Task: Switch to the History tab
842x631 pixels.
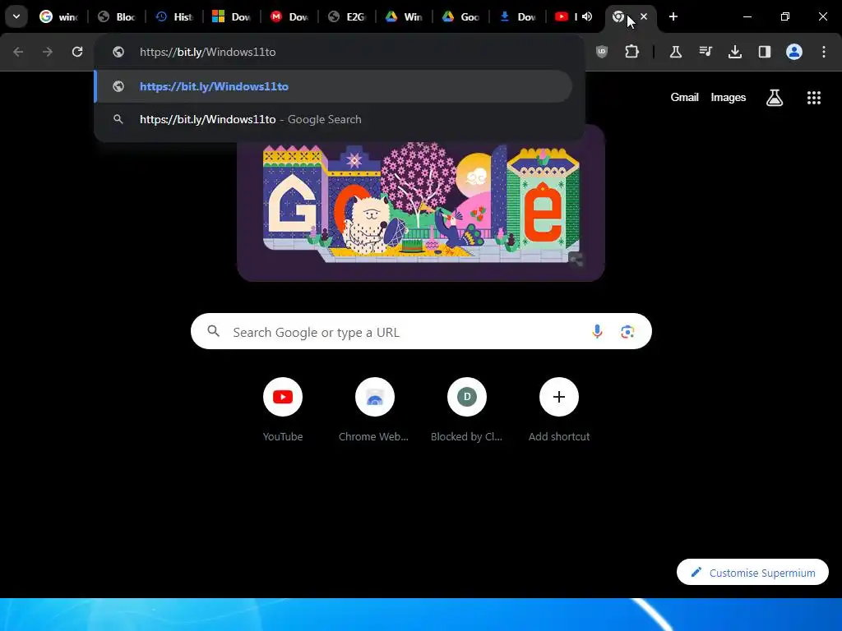Action: pyautogui.click(x=173, y=16)
